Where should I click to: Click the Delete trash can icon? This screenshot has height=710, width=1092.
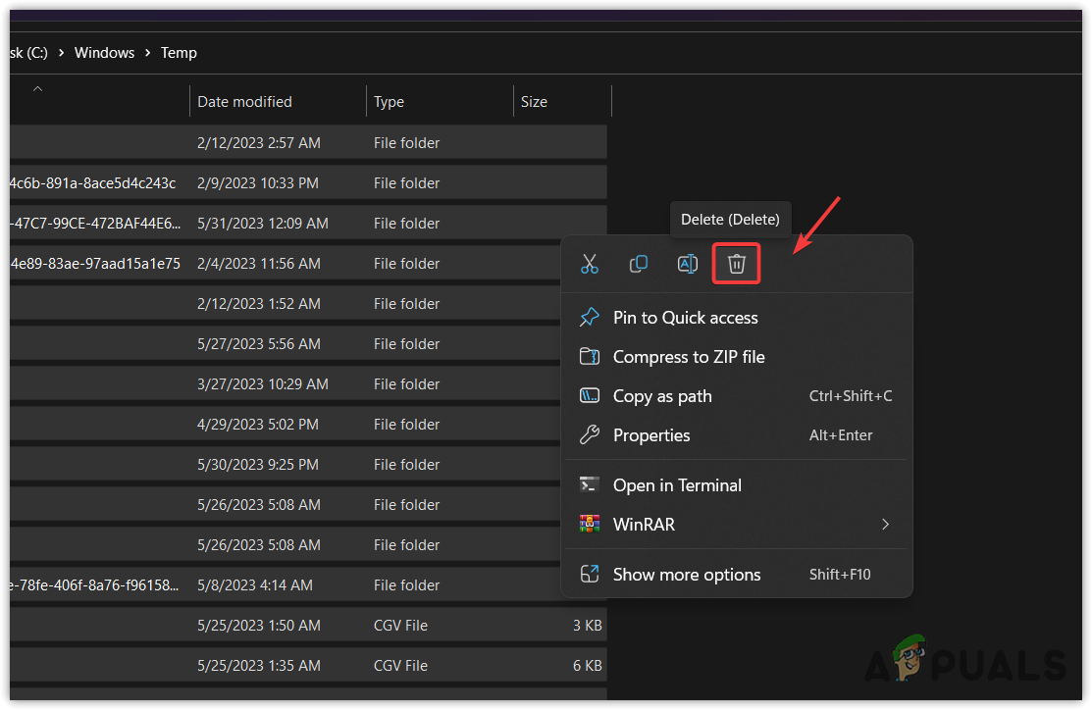point(736,264)
